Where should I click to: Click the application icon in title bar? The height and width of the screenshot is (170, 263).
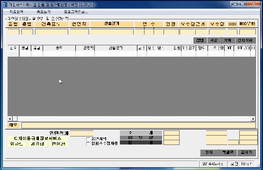coord(5,5)
